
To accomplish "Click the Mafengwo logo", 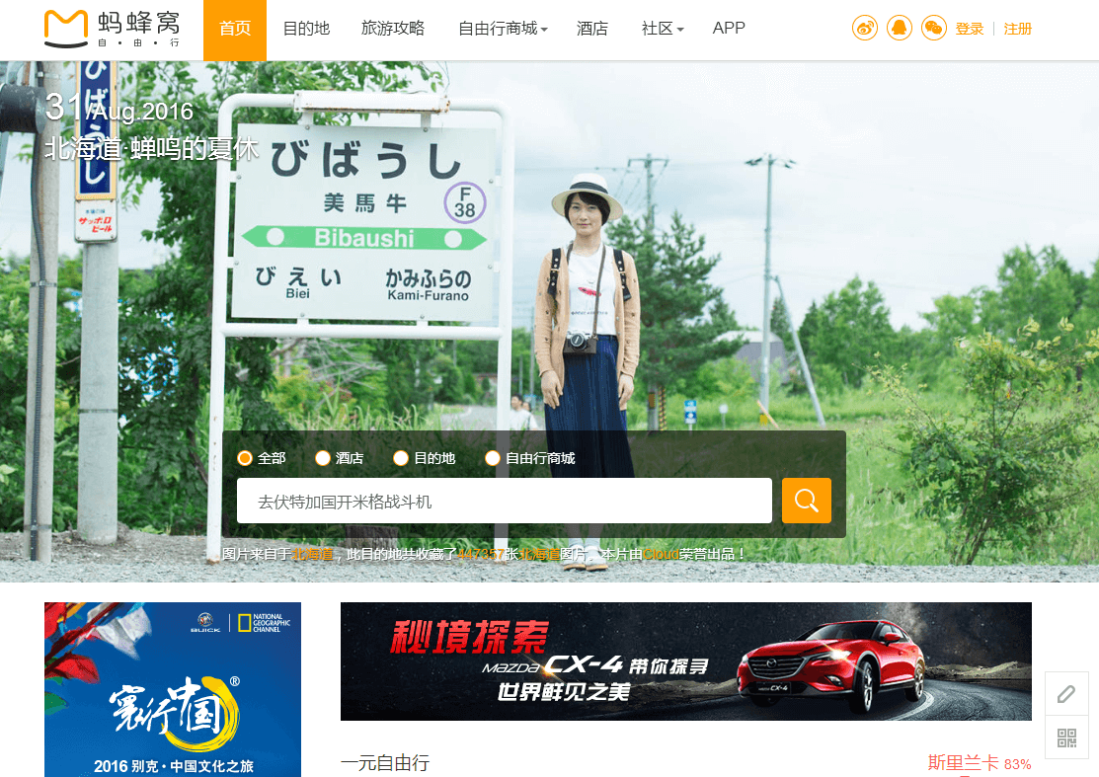I will pyautogui.click(x=112, y=30).
